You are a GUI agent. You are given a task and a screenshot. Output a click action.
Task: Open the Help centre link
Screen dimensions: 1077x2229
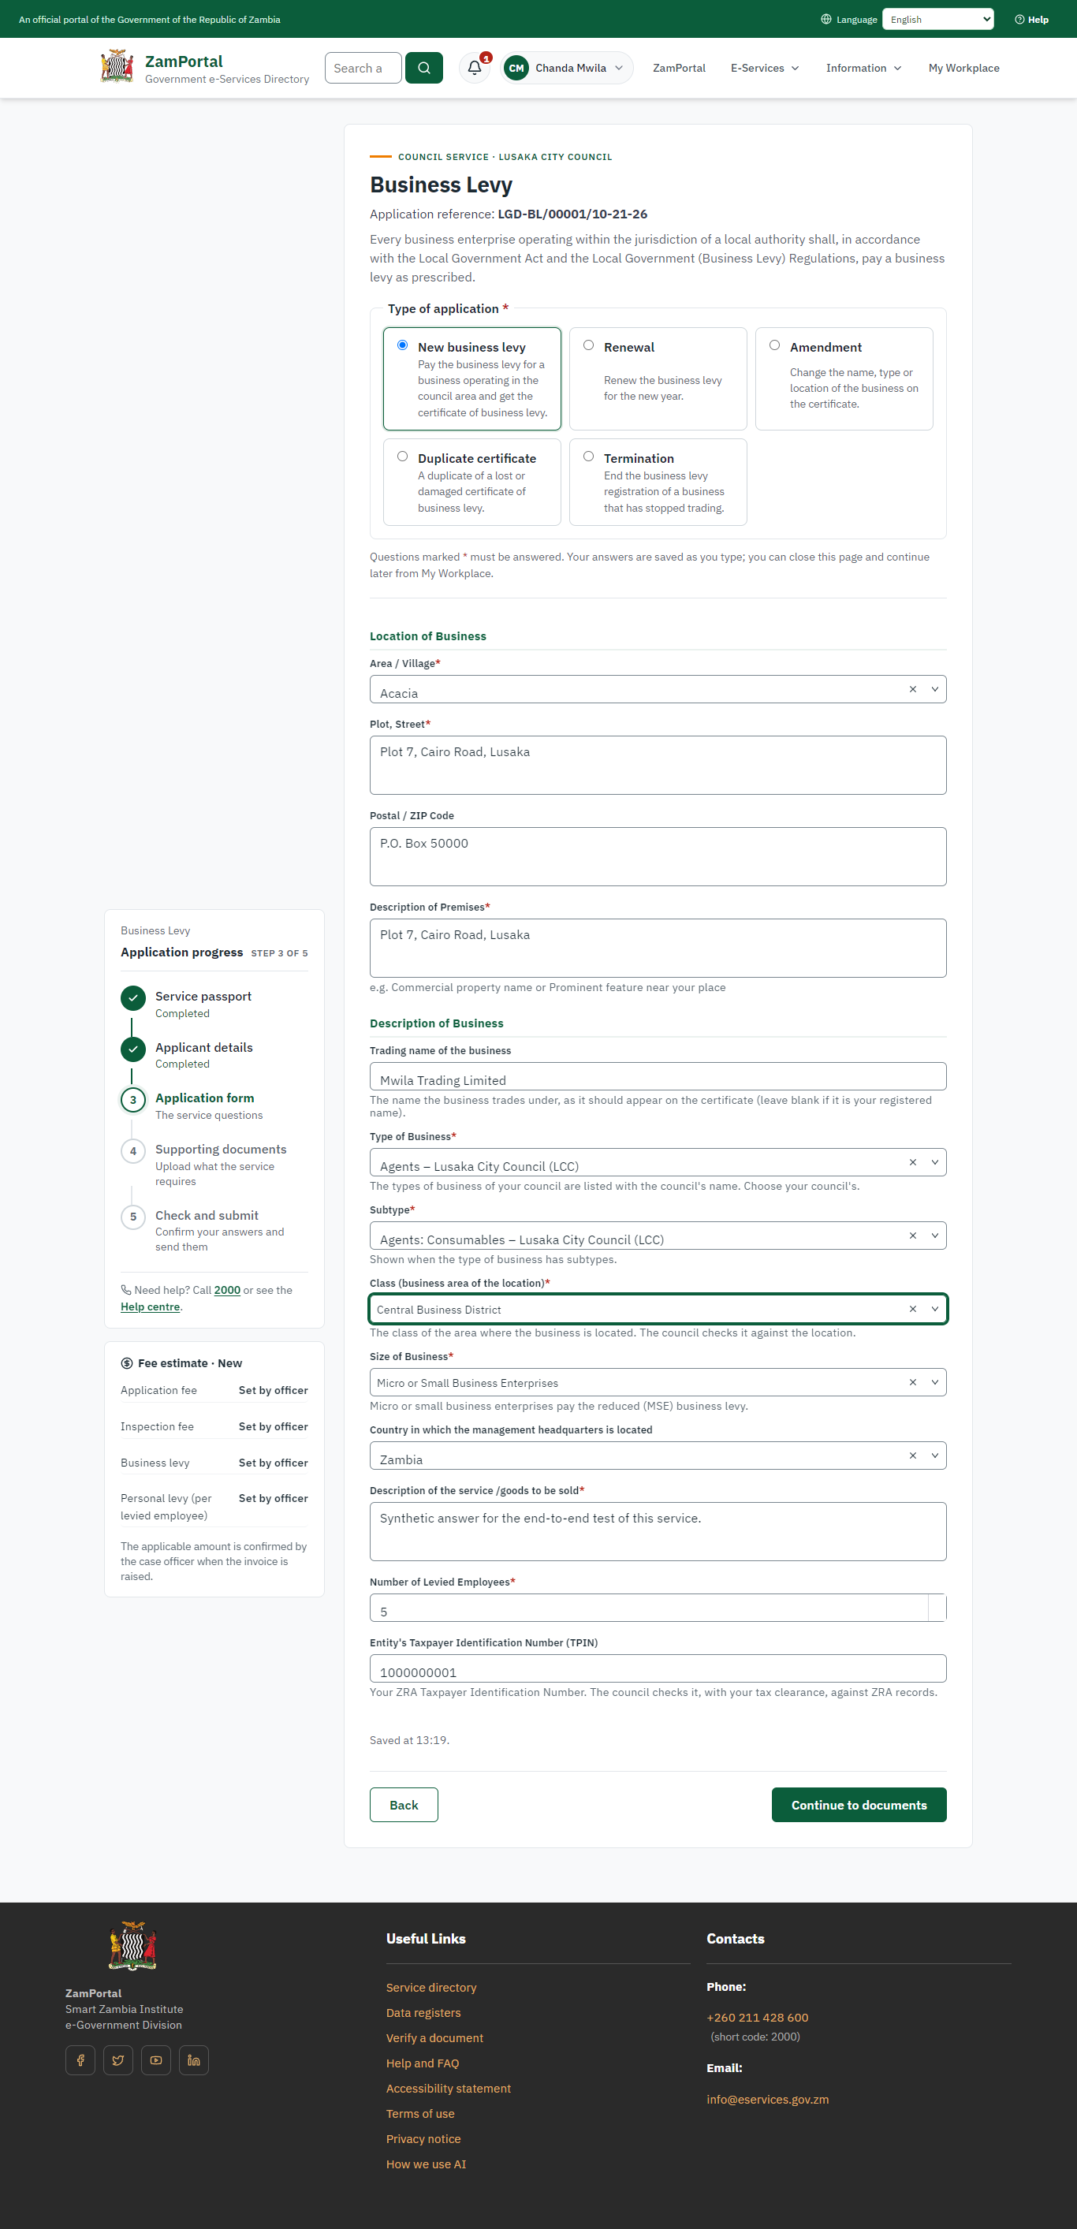[x=151, y=1306]
